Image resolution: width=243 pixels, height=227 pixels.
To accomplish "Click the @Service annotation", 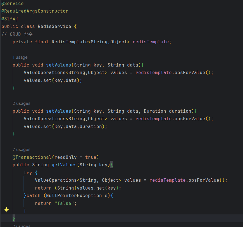I will tap(12, 3).
